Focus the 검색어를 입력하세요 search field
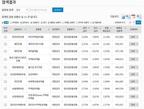Image resolution: width=144 pixels, height=109 pixels. 40,10
